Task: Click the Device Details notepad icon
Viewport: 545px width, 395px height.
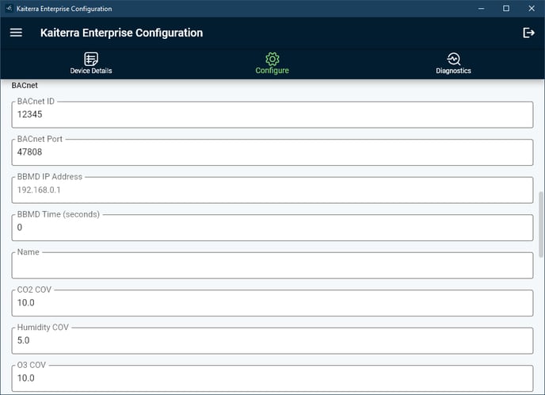Action: 91,59
